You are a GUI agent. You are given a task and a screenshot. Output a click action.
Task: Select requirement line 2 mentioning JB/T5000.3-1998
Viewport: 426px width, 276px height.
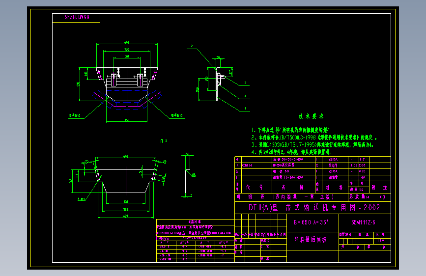point(314,138)
